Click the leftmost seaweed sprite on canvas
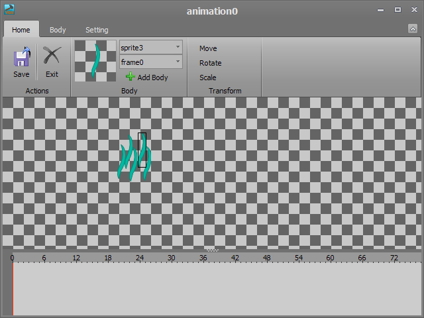This screenshot has width=424, height=318. [x=123, y=159]
